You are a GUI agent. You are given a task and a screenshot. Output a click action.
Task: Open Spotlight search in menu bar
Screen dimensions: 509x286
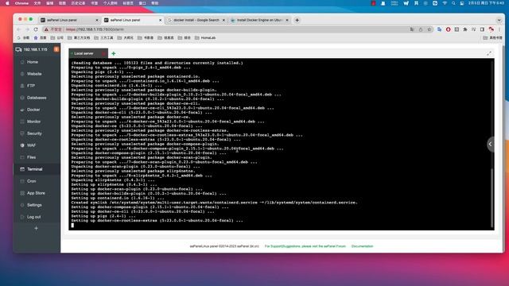point(453,3)
